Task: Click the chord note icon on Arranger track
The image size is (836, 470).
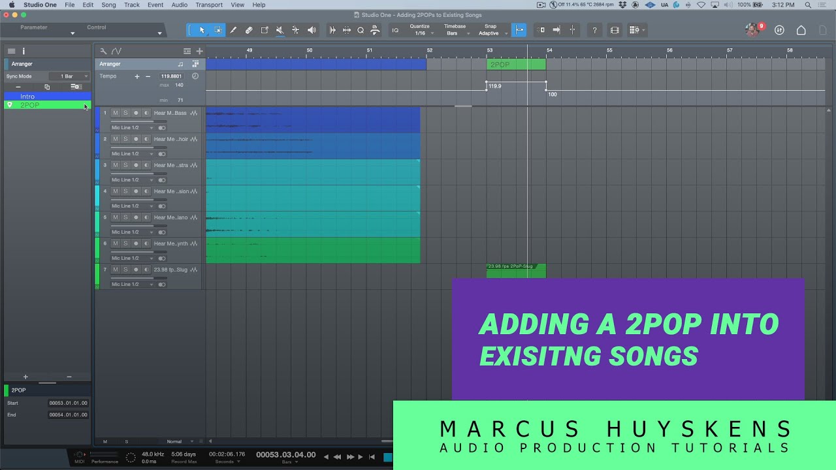Action: [181, 64]
